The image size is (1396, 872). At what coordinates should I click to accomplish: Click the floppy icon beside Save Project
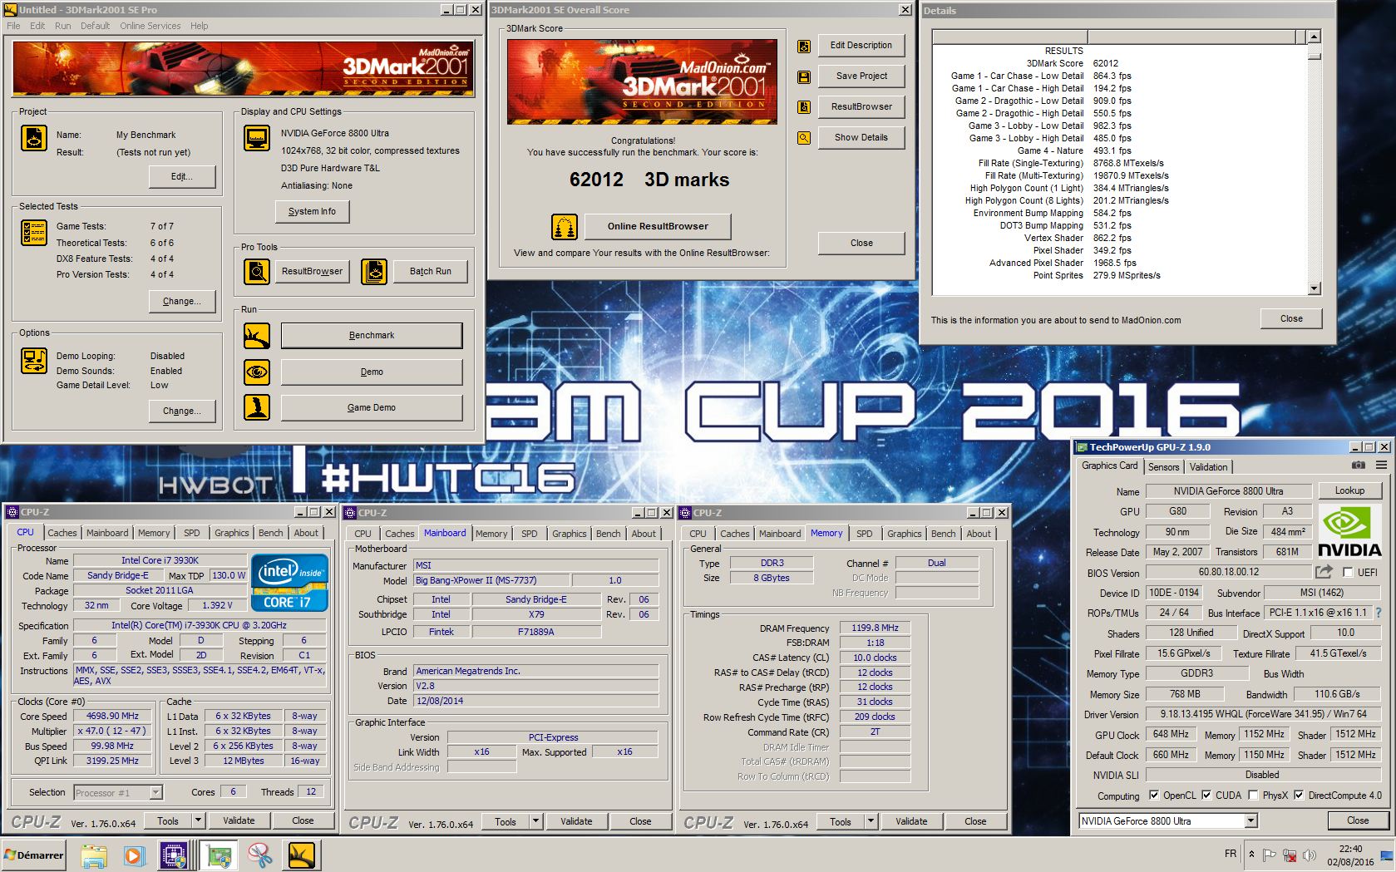[804, 76]
